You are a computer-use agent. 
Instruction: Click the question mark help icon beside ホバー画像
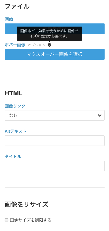(x=49, y=45)
